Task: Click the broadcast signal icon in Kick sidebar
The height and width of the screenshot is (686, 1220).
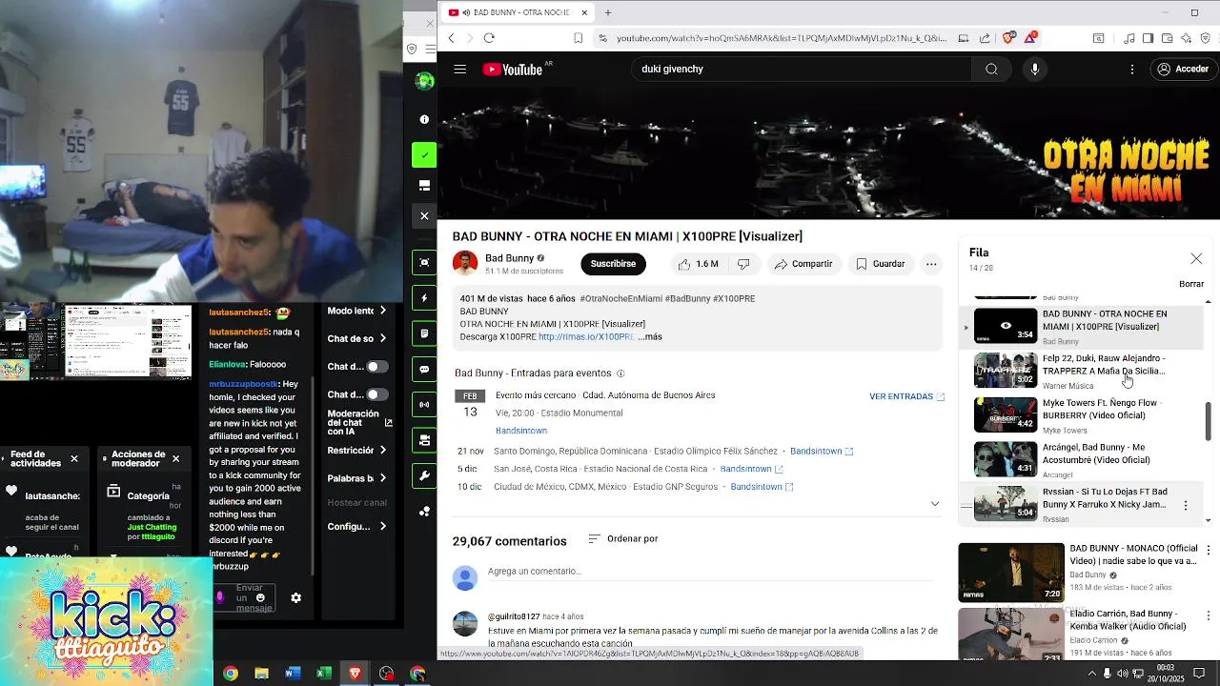Action: [x=424, y=404]
